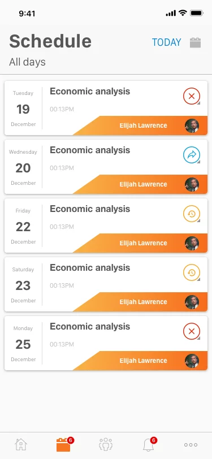Open Elijah Lawrence avatar on December 25 card
Screen dimensions: 212x459
coord(192,361)
